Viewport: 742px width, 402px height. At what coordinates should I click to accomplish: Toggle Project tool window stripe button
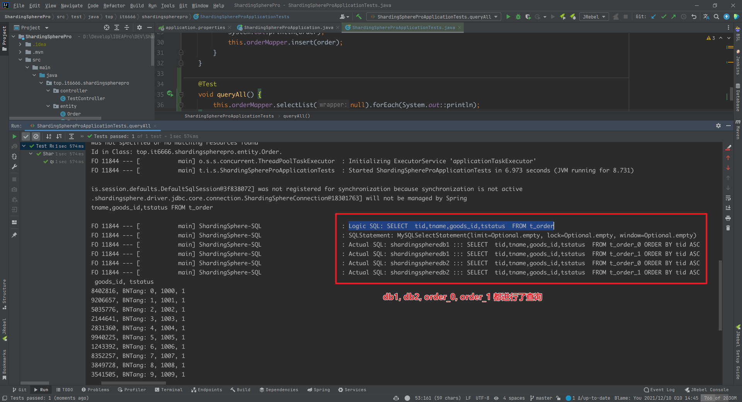(4, 38)
